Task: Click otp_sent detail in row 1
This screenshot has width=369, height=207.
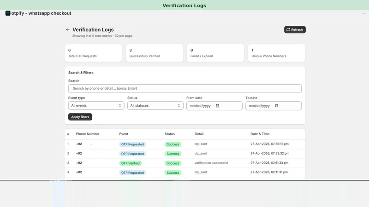Action: tap(201, 144)
